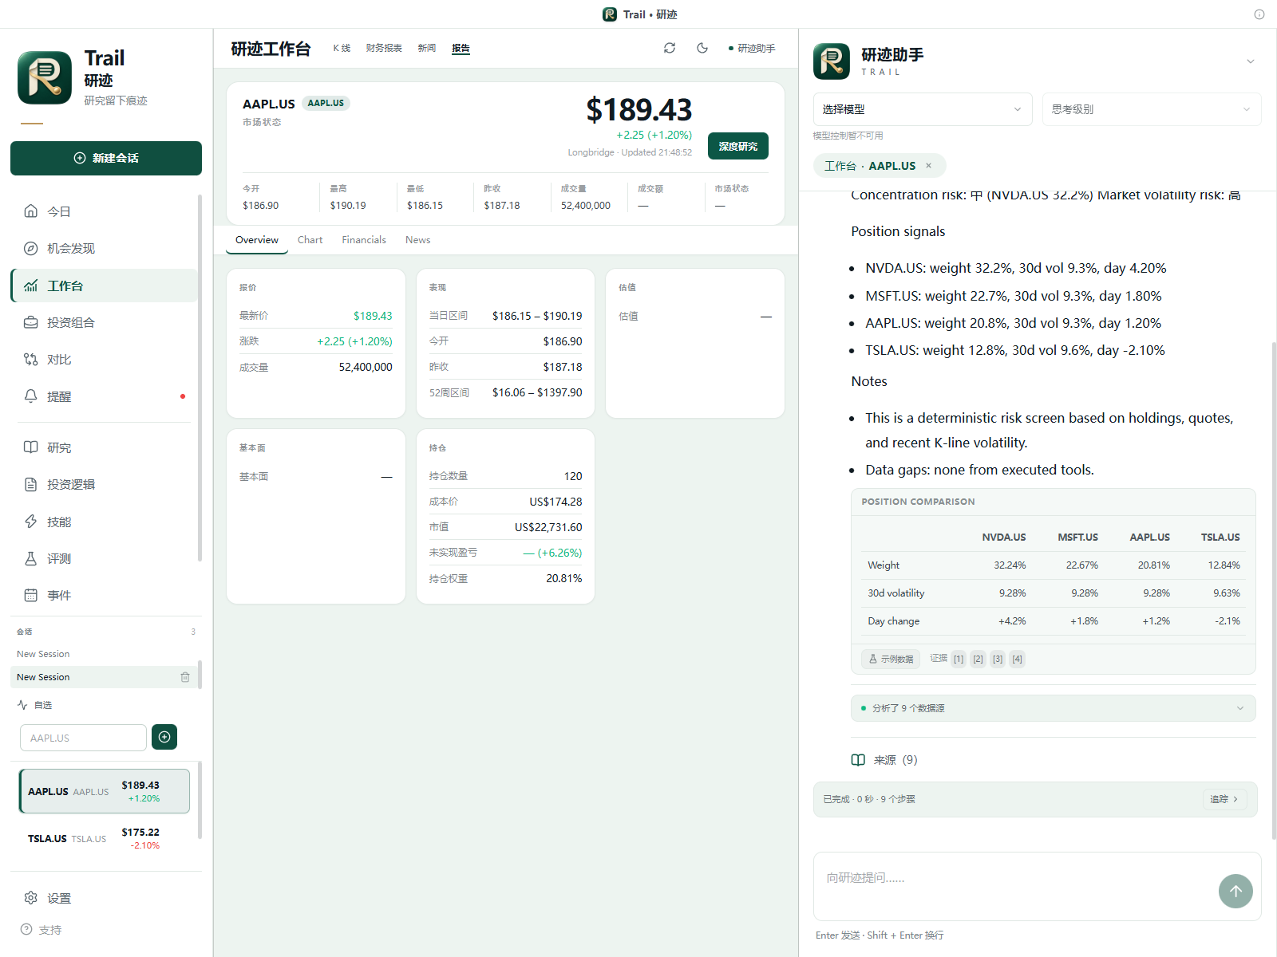This screenshot has width=1277, height=957.
Task: Open 设置 settings gear
Action: [x=105, y=898]
